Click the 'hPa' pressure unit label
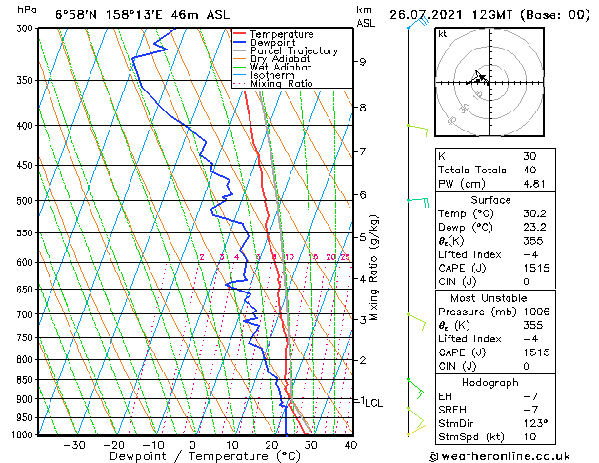Viewport: 599px width, 463px height. pos(27,10)
